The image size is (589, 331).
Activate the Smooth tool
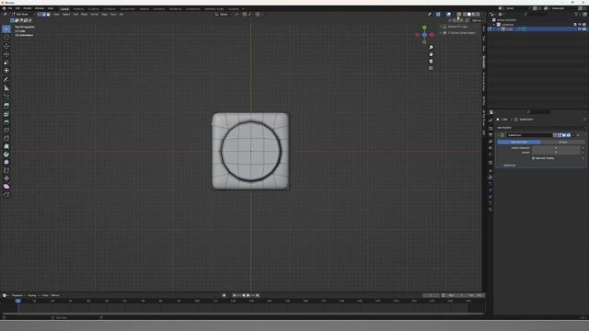click(6, 162)
